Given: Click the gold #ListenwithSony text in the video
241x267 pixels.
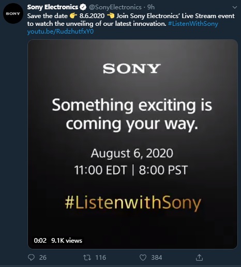Looking at the screenshot, I should click(x=133, y=203).
